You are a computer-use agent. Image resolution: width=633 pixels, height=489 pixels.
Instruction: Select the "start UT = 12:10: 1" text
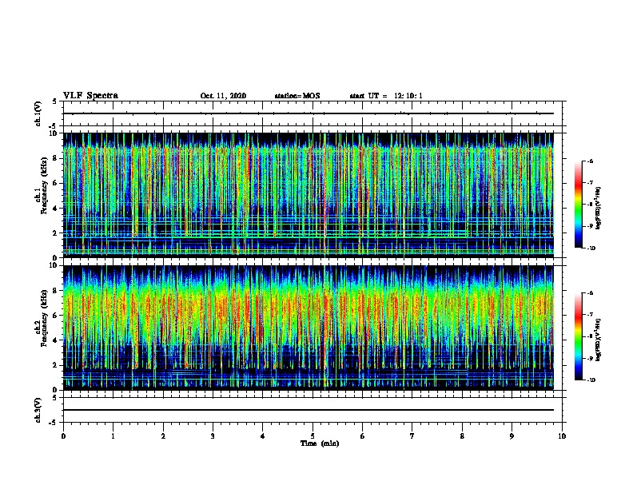(386, 96)
